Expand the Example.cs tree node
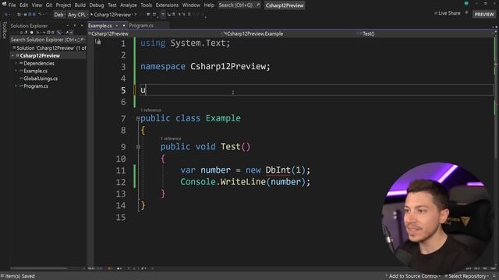Image resolution: width=499 pixels, height=280 pixels. [16, 71]
